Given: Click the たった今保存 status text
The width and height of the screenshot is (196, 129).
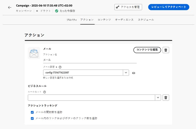Looking at the screenshot, I should (67, 11).
